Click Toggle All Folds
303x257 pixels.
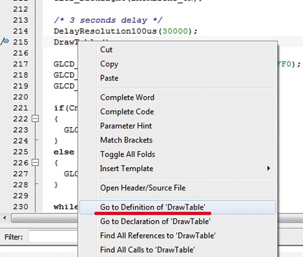point(128,154)
